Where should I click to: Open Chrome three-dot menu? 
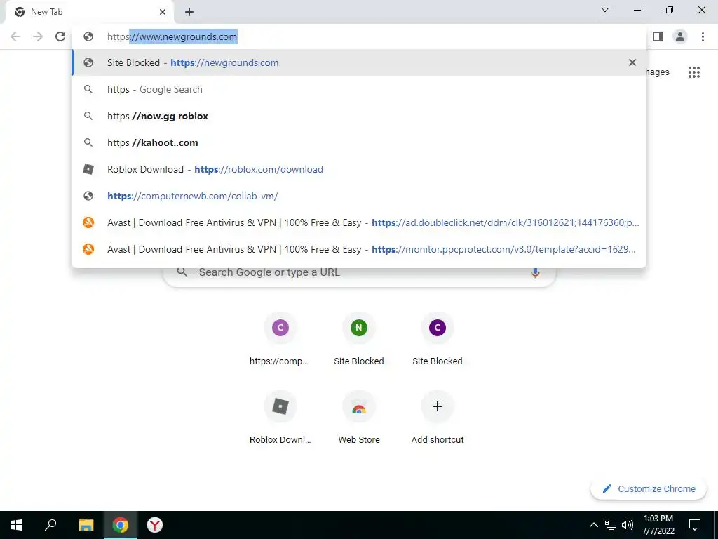click(703, 36)
